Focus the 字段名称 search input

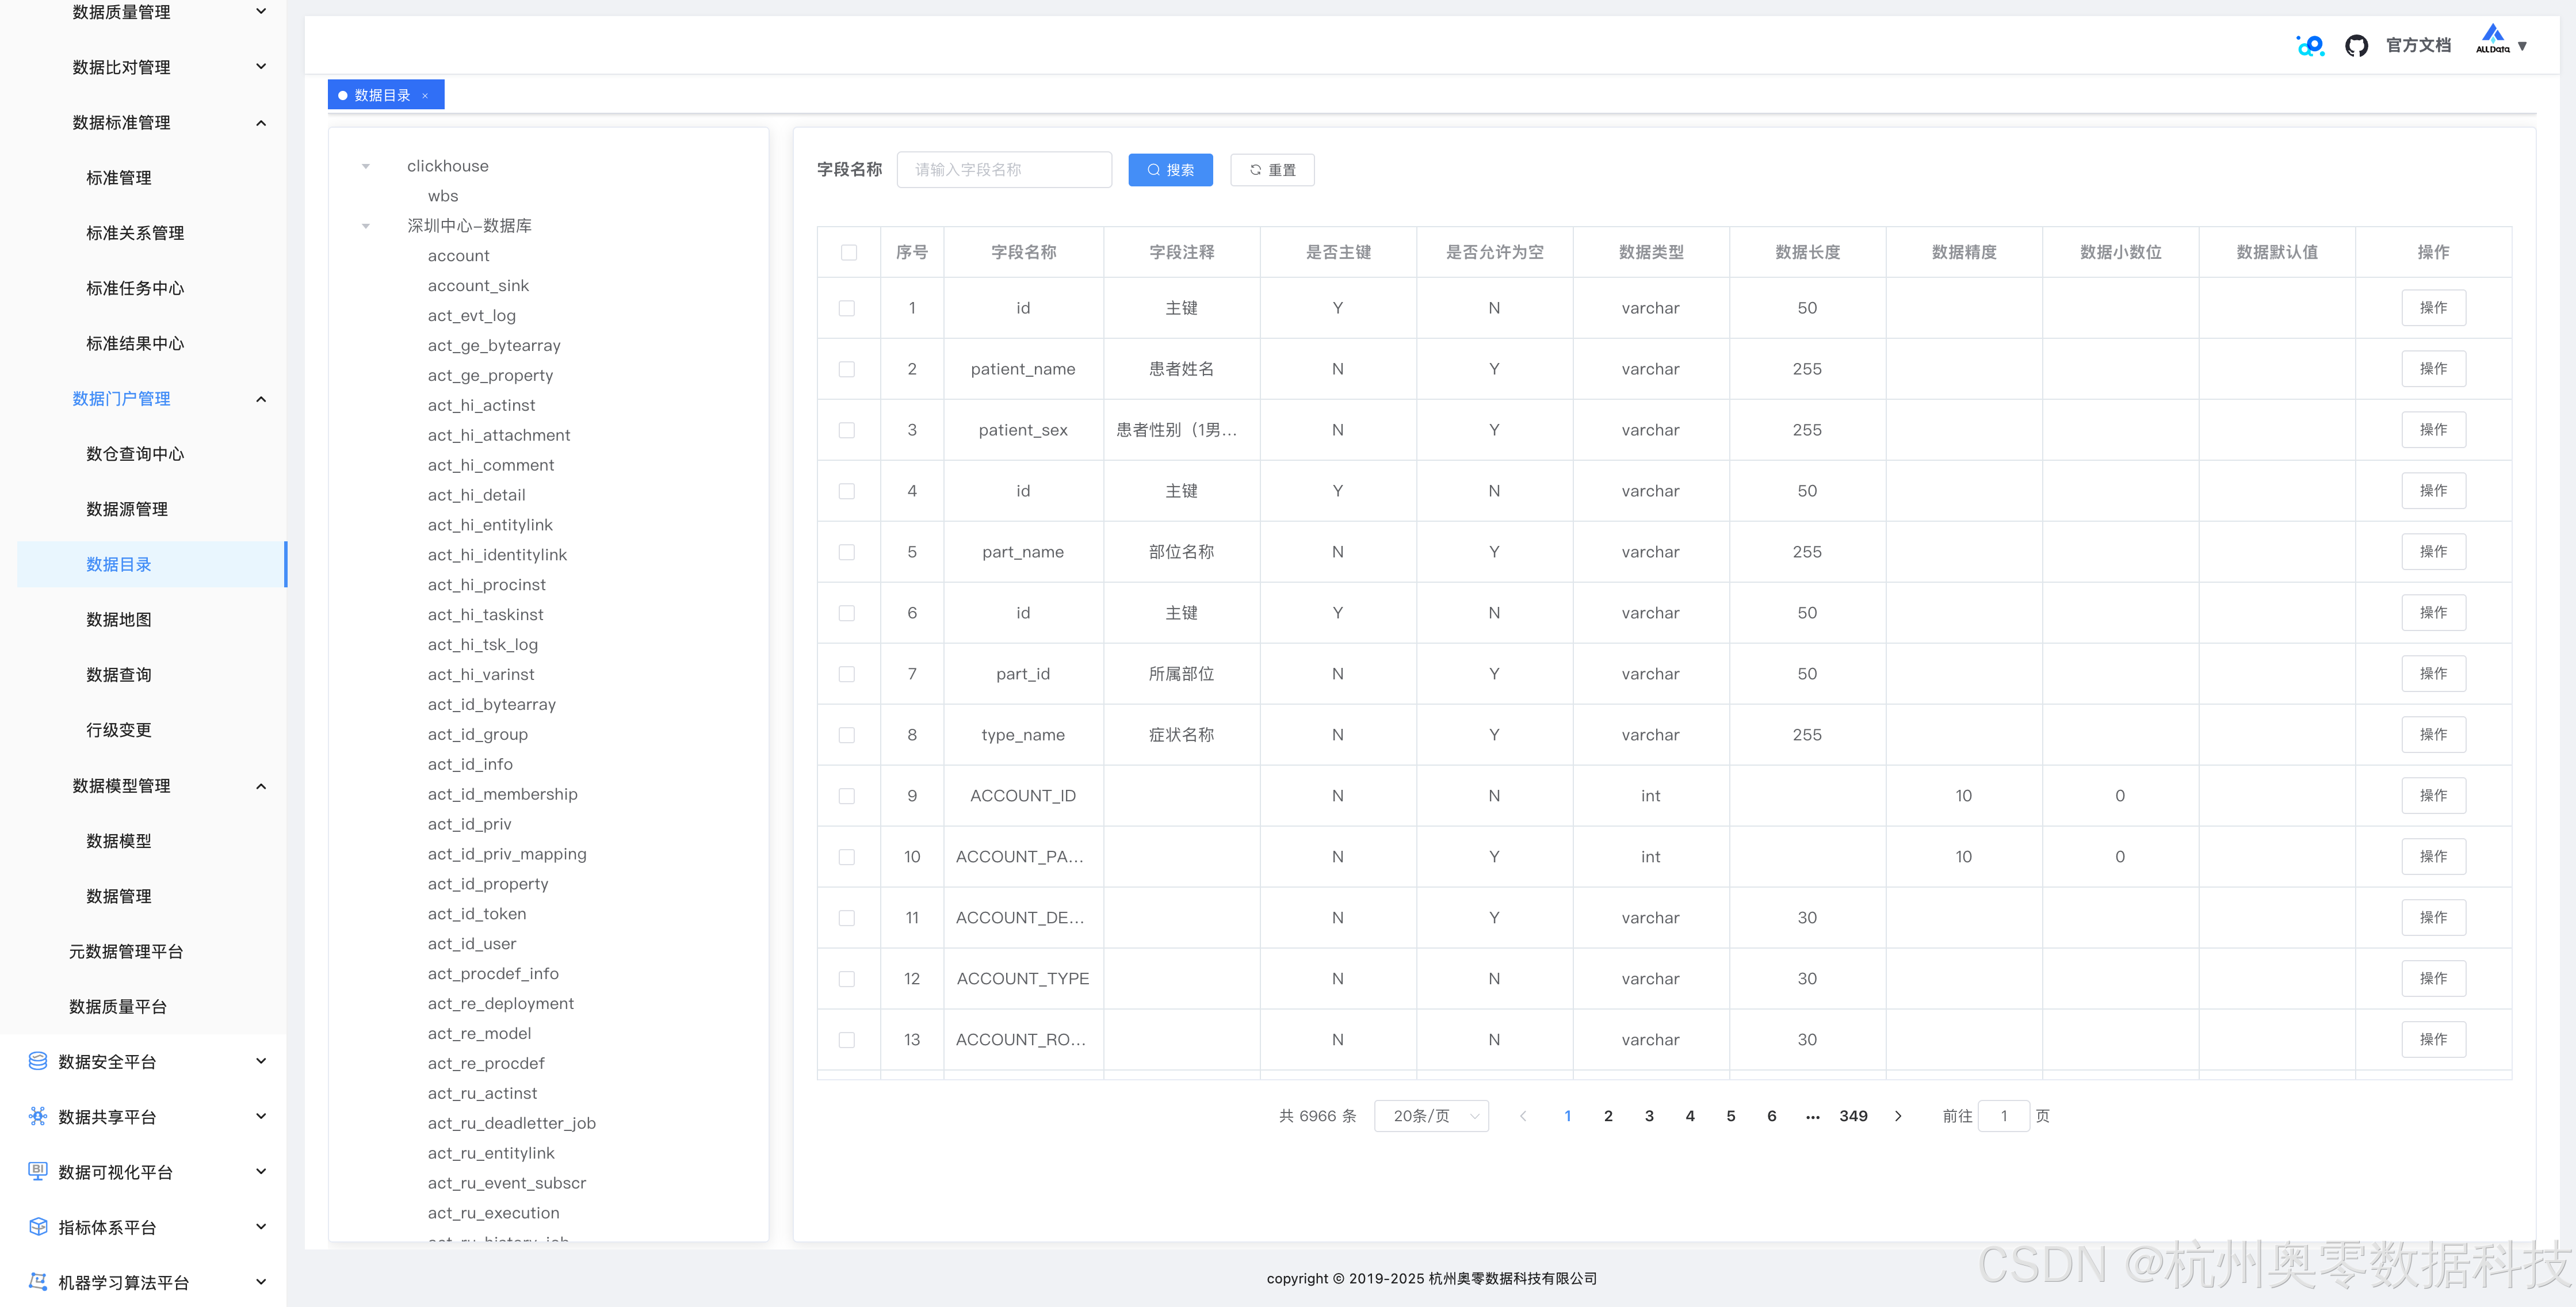pyautogui.click(x=1004, y=170)
